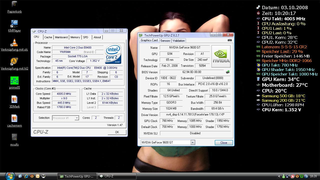The width and height of the screenshot is (320, 180).
Task: Select the CPU tab in CPU-Z
Action: coord(36,37)
